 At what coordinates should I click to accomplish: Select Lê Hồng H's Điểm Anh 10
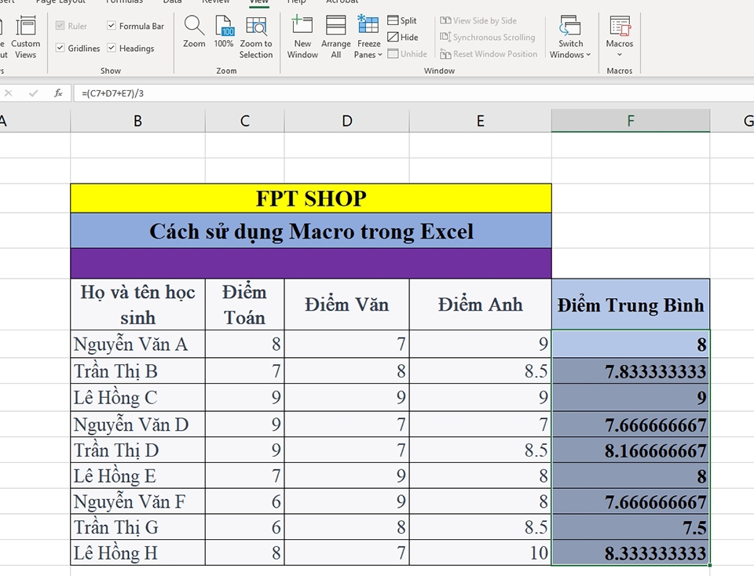click(x=481, y=553)
